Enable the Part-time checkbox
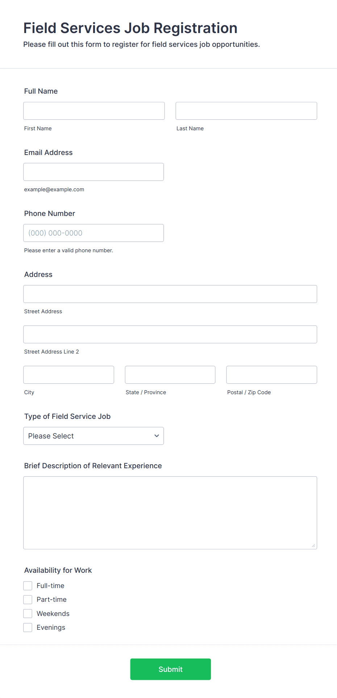This screenshot has height=698, width=337. [28, 599]
